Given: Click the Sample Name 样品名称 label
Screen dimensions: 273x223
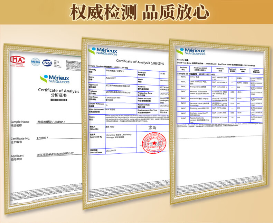Looking at the screenshot, I should (x=20, y=123).
